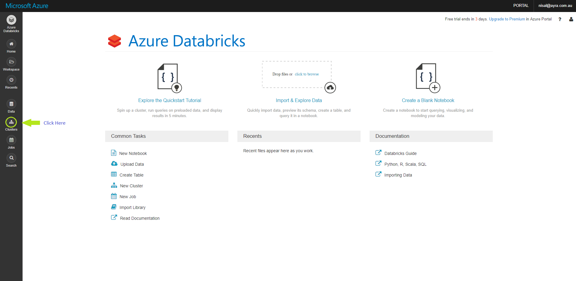576x281 pixels.
Task: Click the New Job calendar icon
Action: point(114,196)
